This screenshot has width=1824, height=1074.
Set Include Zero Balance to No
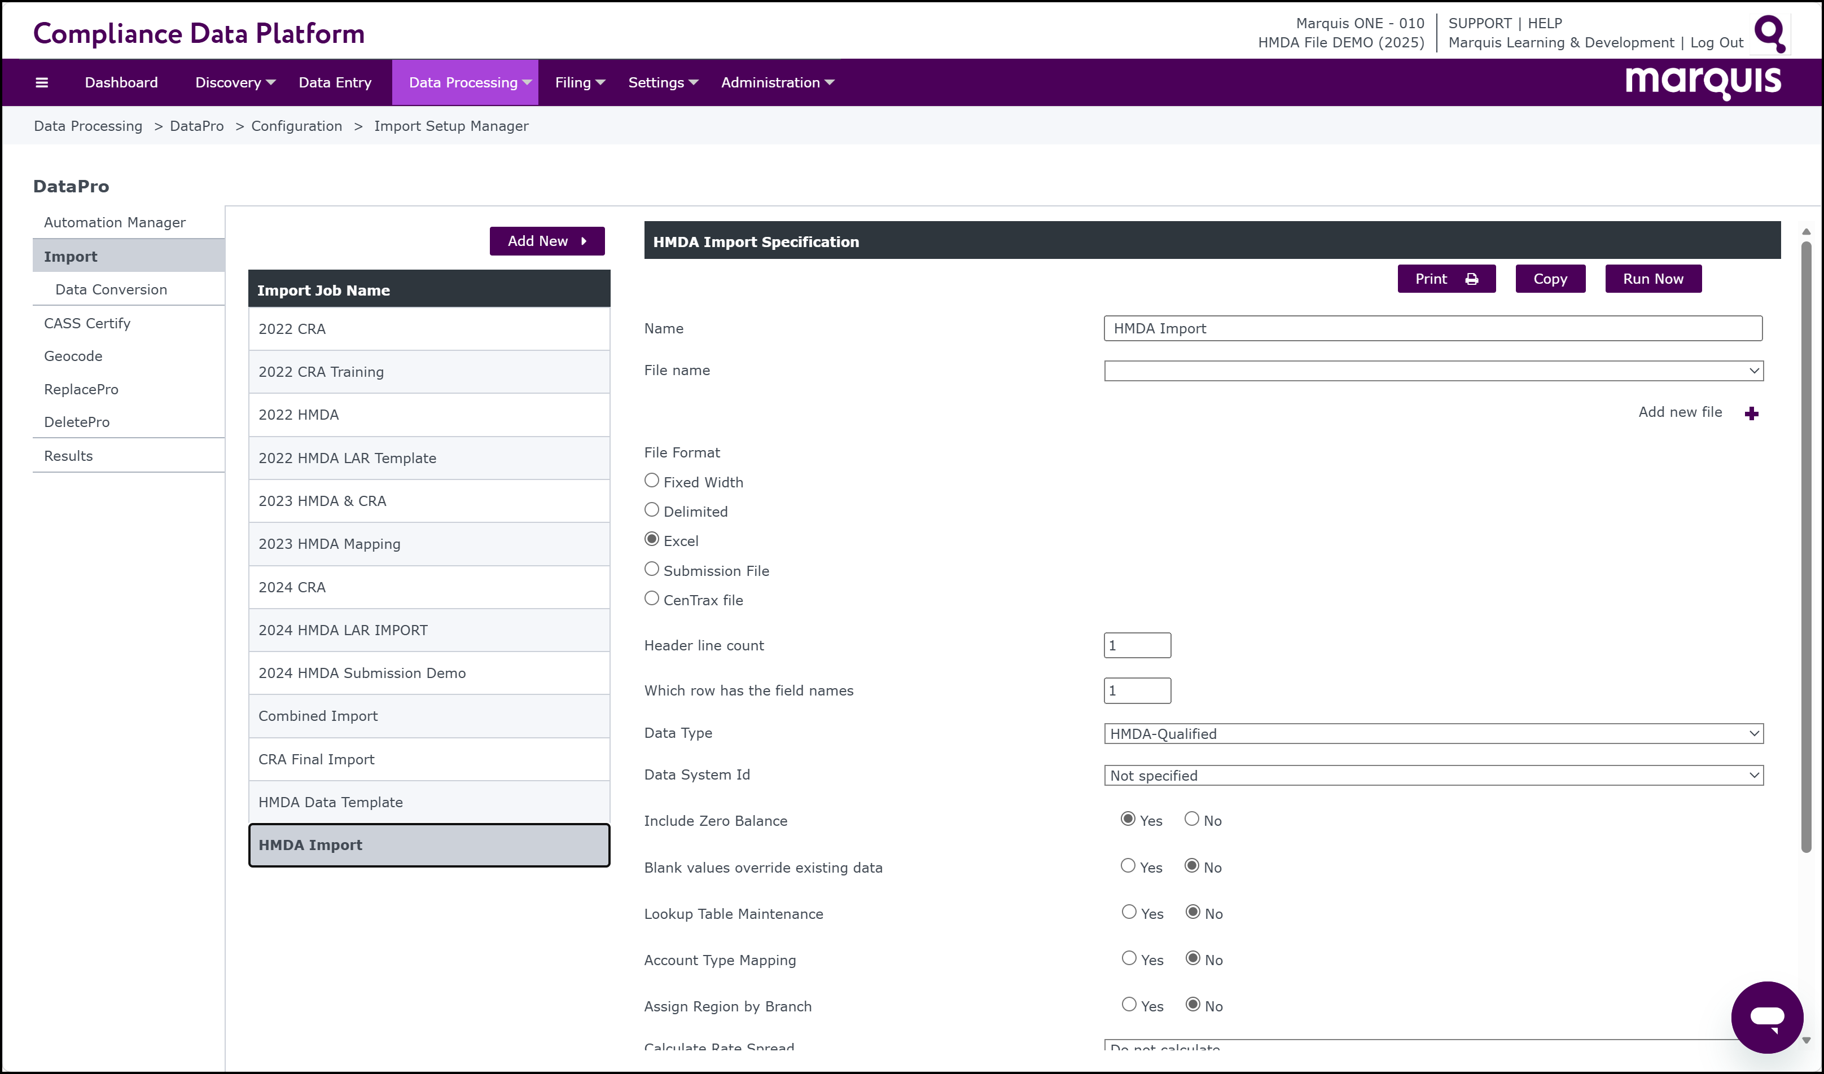coord(1192,819)
